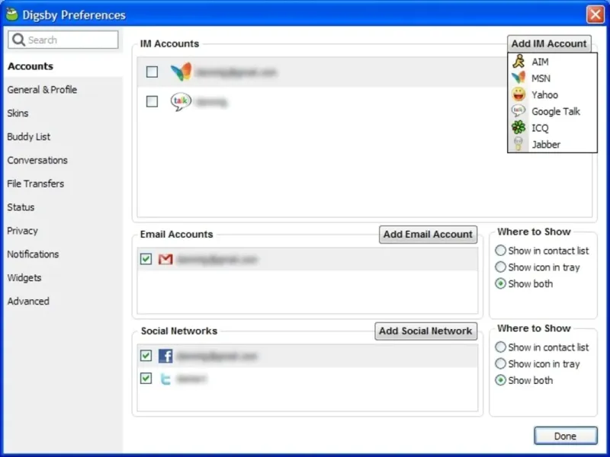610x457 pixels.
Task: Click the Twitter icon in Social Networks
Action: (x=165, y=379)
